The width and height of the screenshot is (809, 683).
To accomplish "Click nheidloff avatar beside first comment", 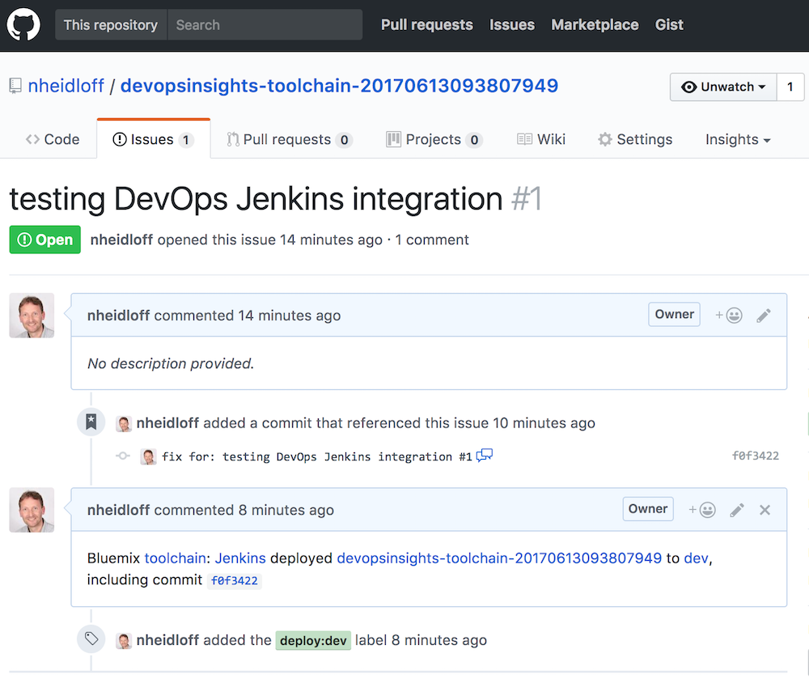I will click(x=32, y=316).
